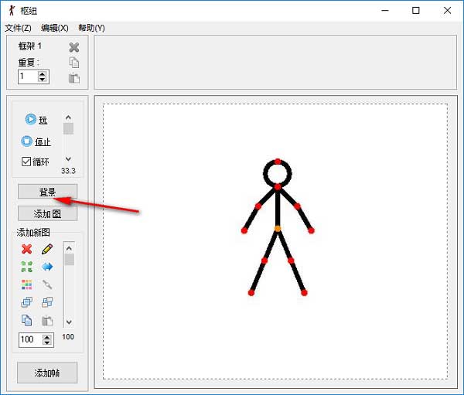Click the 33.3 speed value text
The height and width of the screenshot is (395, 464).
tap(68, 171)
